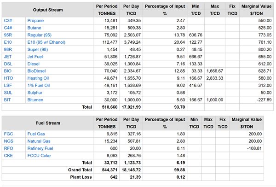276x187 pixels.
Task: Click the Fuel Stream table header
Action: tap(48, 123)
